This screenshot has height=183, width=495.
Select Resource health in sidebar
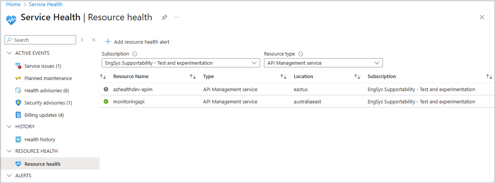pyautogui.click(x=42, y=164)
